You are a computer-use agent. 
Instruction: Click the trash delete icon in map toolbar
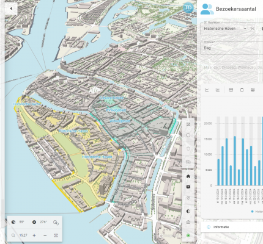(x=188, y=148)
